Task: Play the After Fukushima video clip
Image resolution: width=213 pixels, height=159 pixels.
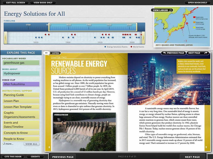Action: [x=21, y=84]
